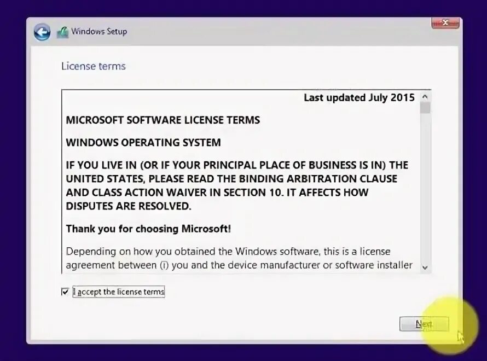Click the binding arbitration clause sentence
487x361 pixels.
point(237,185)
